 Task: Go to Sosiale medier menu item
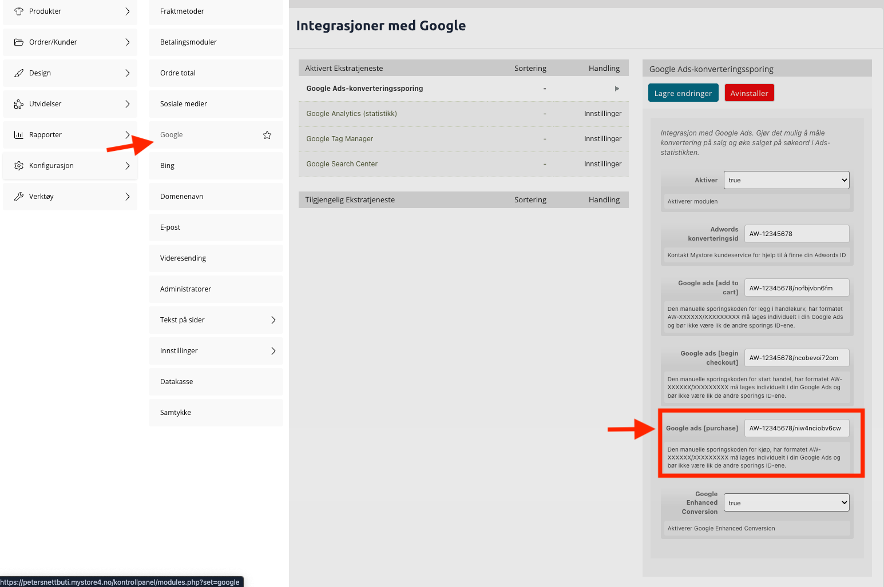pos(216,104)
